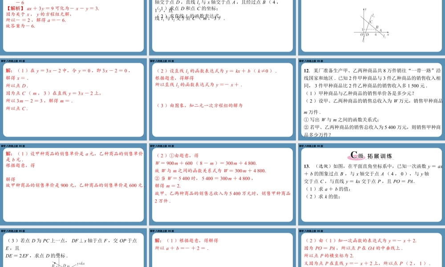Click the coordinate graph with lines l1 and l2
This screenshot has height=267, width=445.
[x=372, y=26]
